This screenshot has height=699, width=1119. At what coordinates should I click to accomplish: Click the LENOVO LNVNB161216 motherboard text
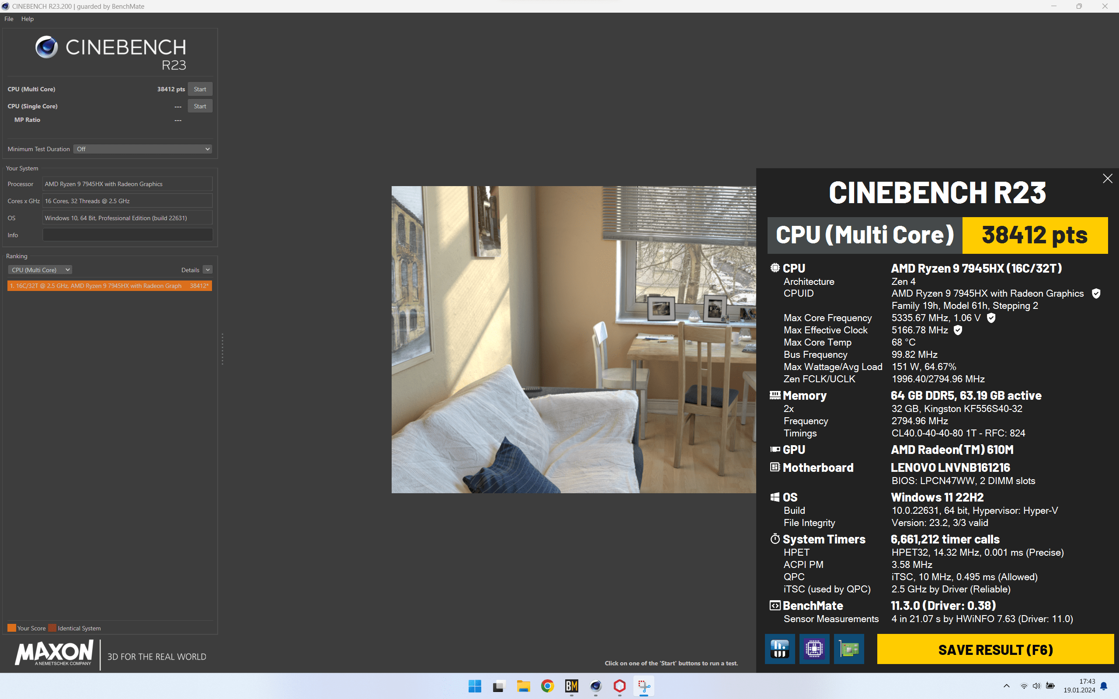pos(950,467)
